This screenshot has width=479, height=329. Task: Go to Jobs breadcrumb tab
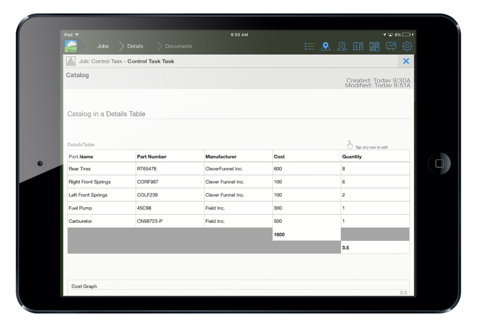(x=103, y=46)
